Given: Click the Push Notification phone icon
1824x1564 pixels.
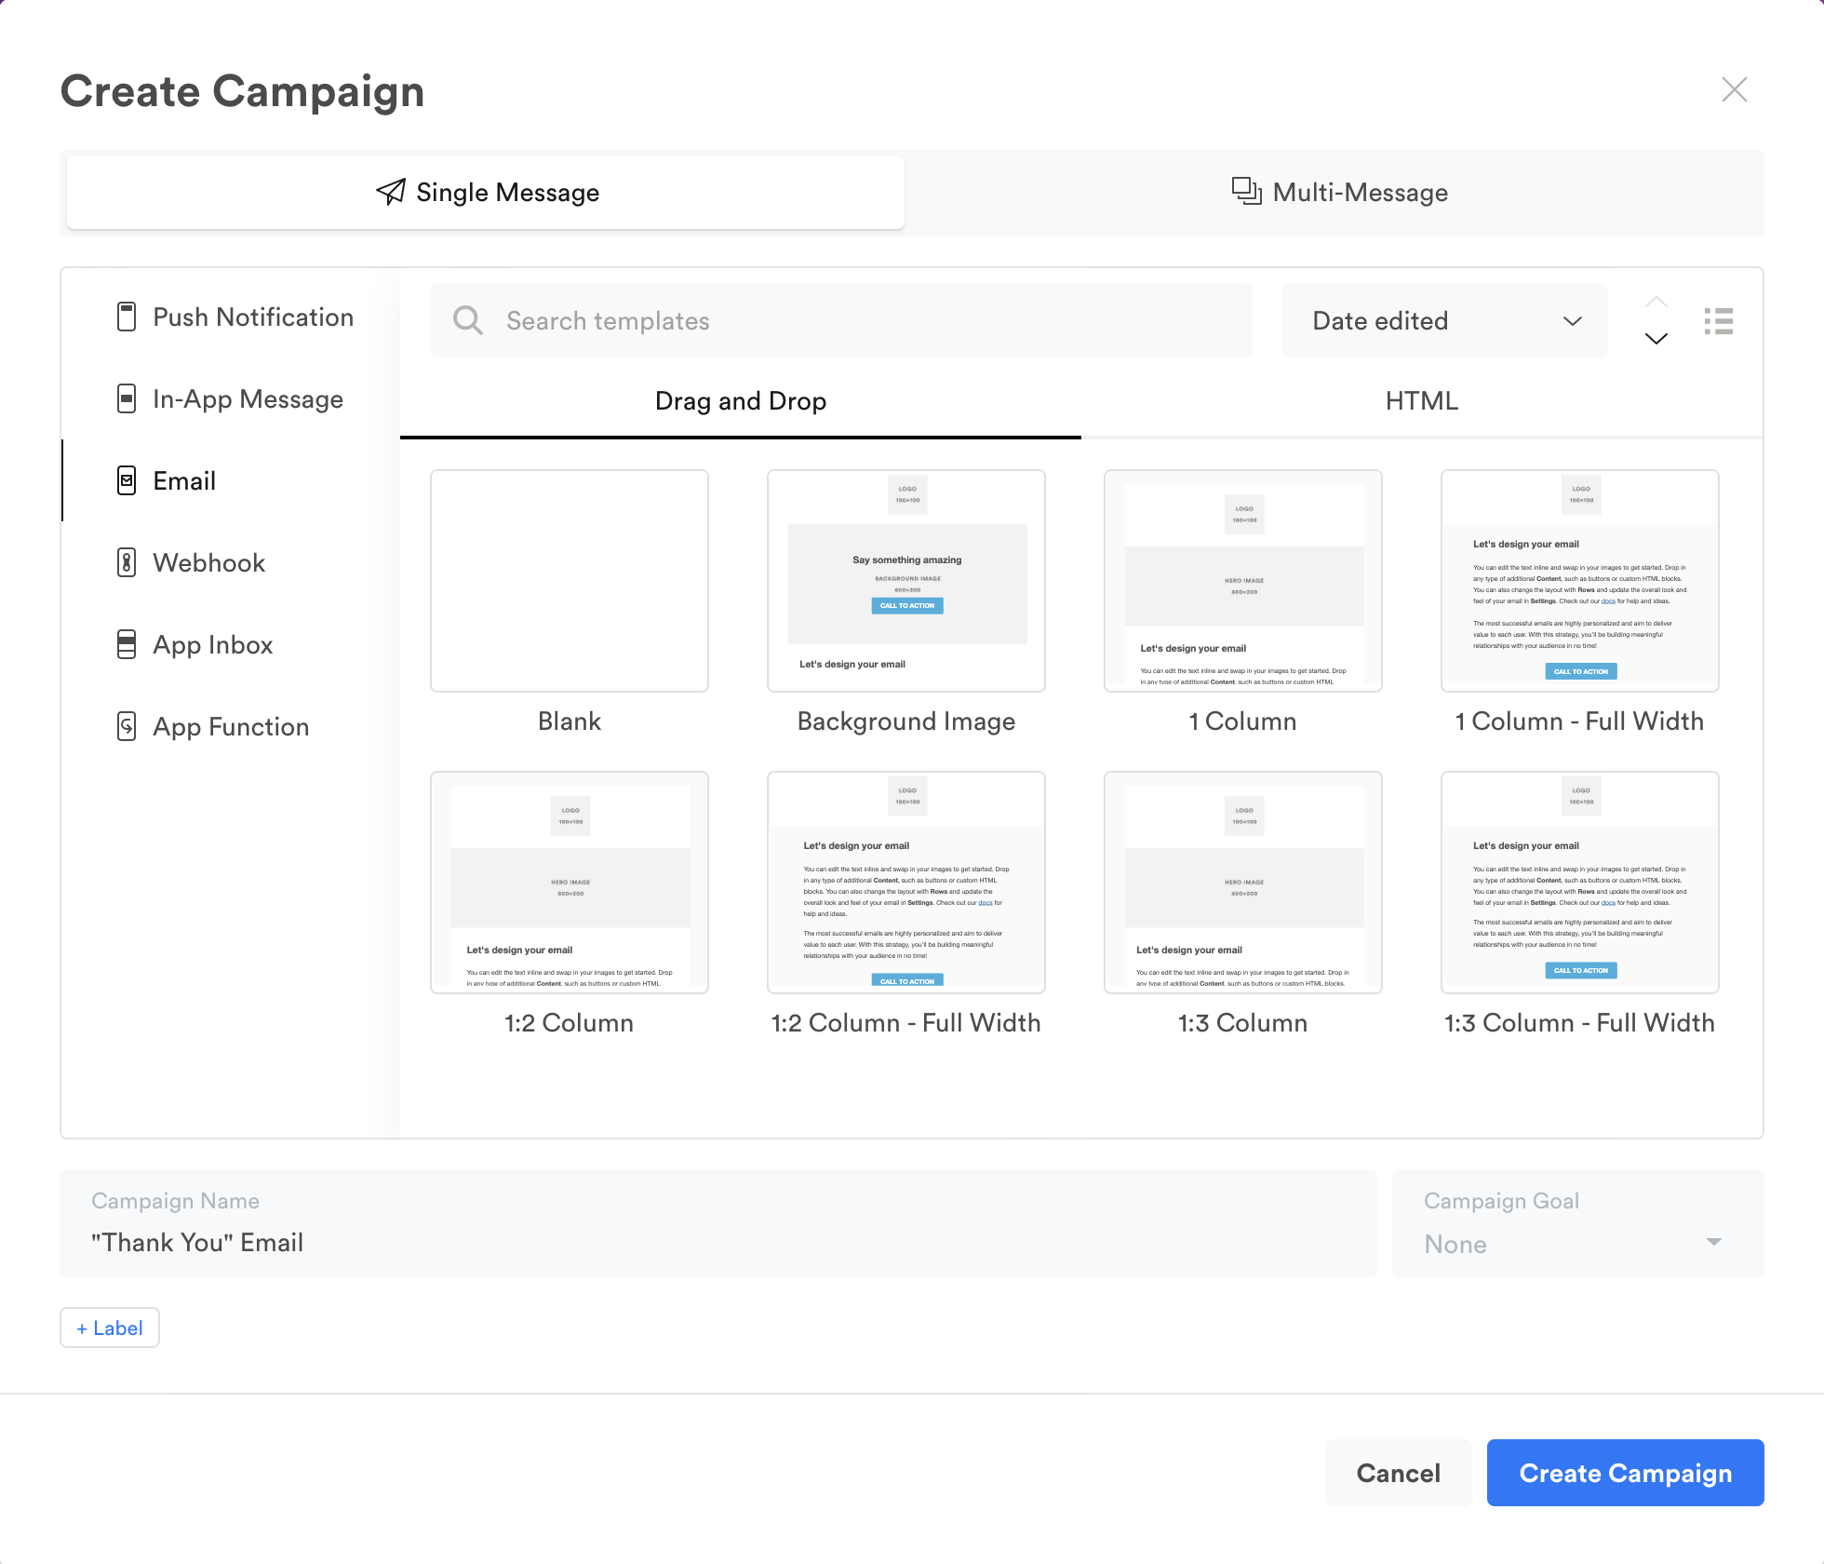Looking at the screenshot, I should tap(127, 317).
